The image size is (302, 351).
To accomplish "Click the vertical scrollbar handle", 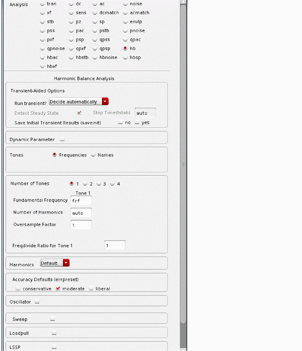I will click(x=183, y=164).
